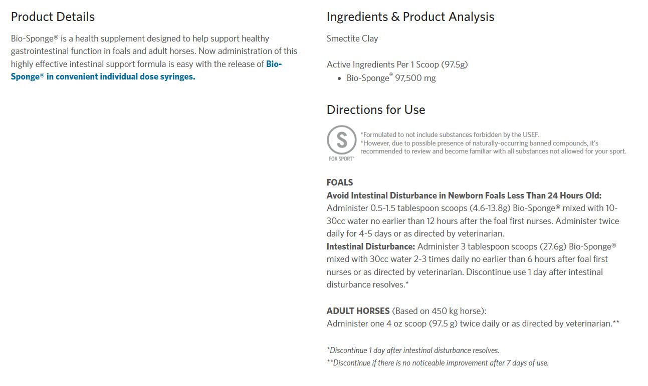This screenshot has height=386, width=648.
Task: Click the USEF forbidden substances disclaimer line
Action: click(450, 134)
